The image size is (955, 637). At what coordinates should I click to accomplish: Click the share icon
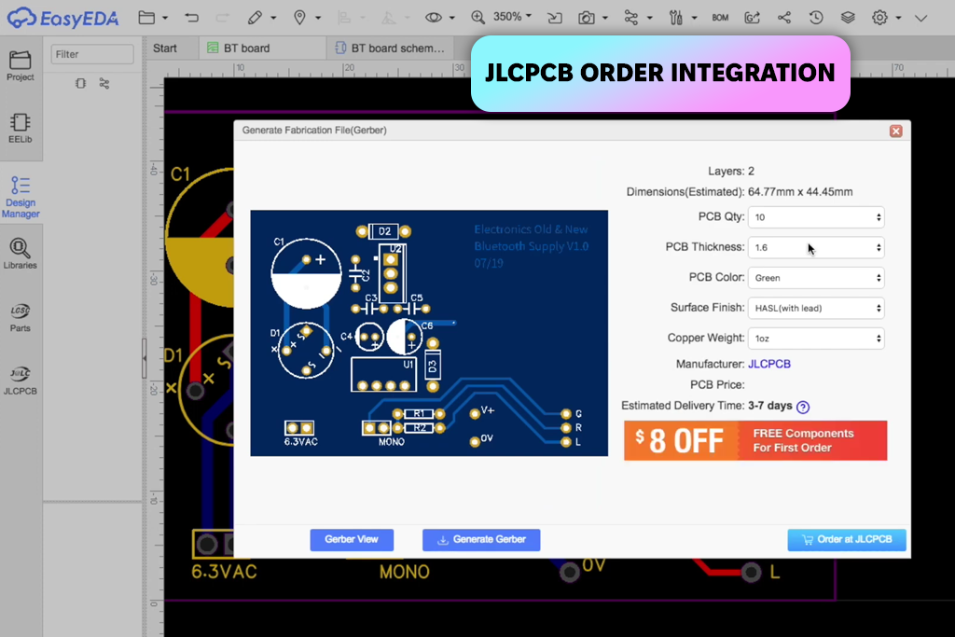pyautogui.click(x=784, y=18)
